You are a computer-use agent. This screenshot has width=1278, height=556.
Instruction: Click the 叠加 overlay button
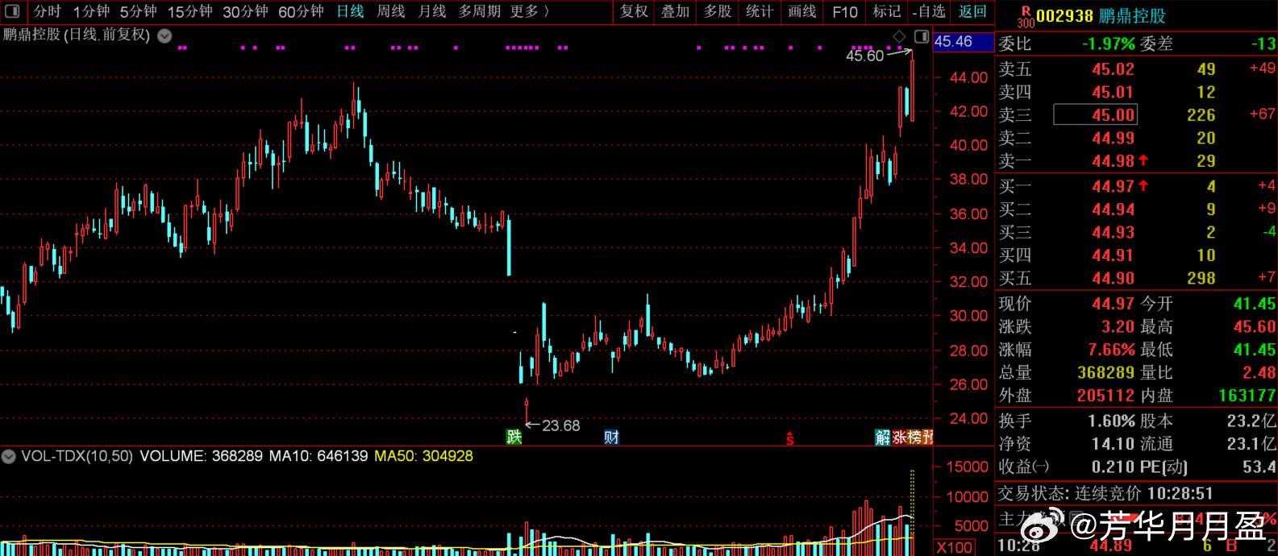(x=675, y=11)
